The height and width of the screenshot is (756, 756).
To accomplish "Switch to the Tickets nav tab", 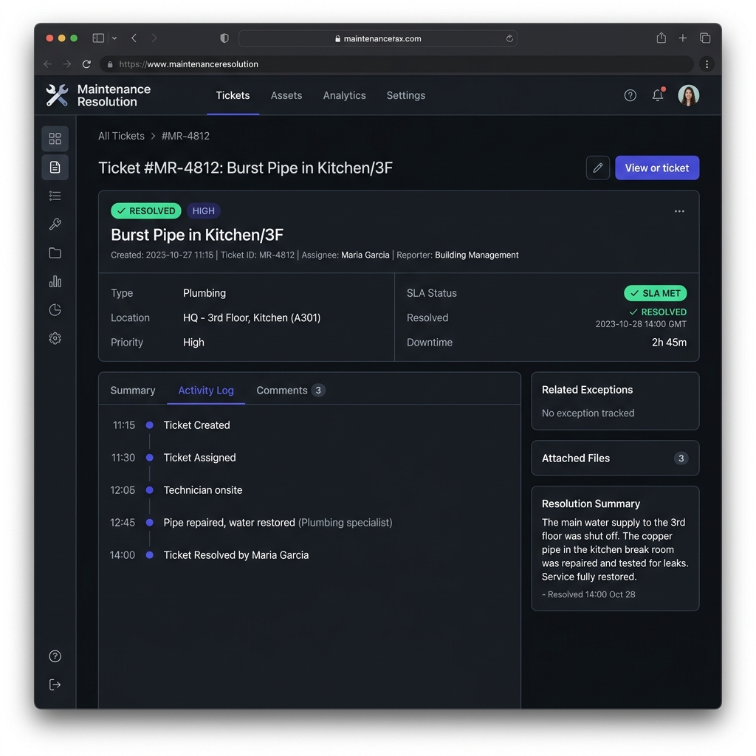I will pos(233,95).
